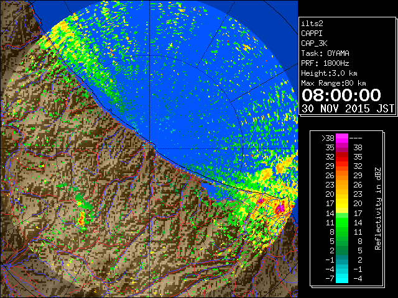Click the 'Height:3.0 km' text
Viewport: 398px width, 298px height.
tap(329, 73)
